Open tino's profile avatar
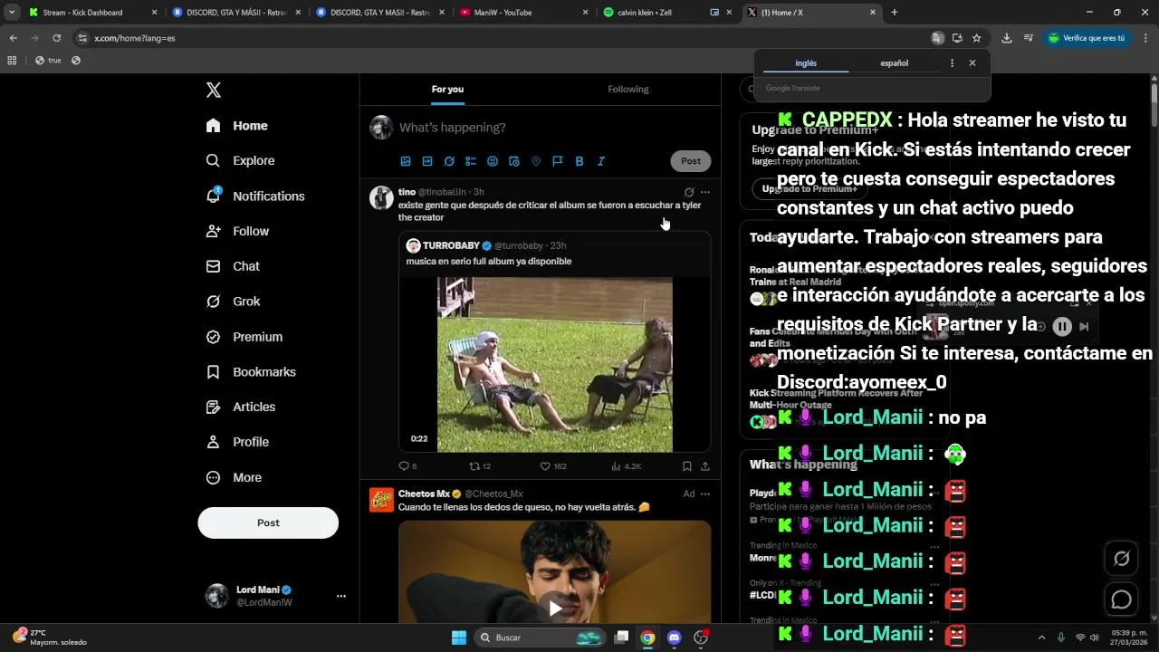 point(381,198)
